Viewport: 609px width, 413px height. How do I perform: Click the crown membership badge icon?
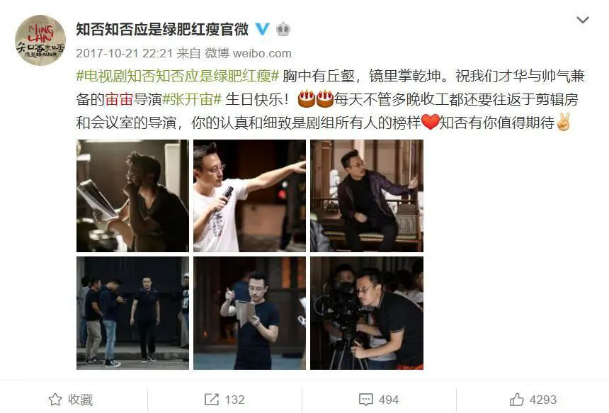(x=283, y=29)
